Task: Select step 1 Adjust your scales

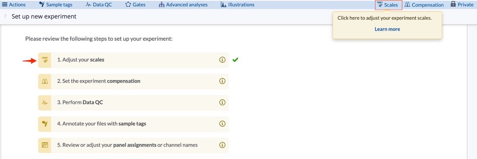Action: (x=133, y=60)
